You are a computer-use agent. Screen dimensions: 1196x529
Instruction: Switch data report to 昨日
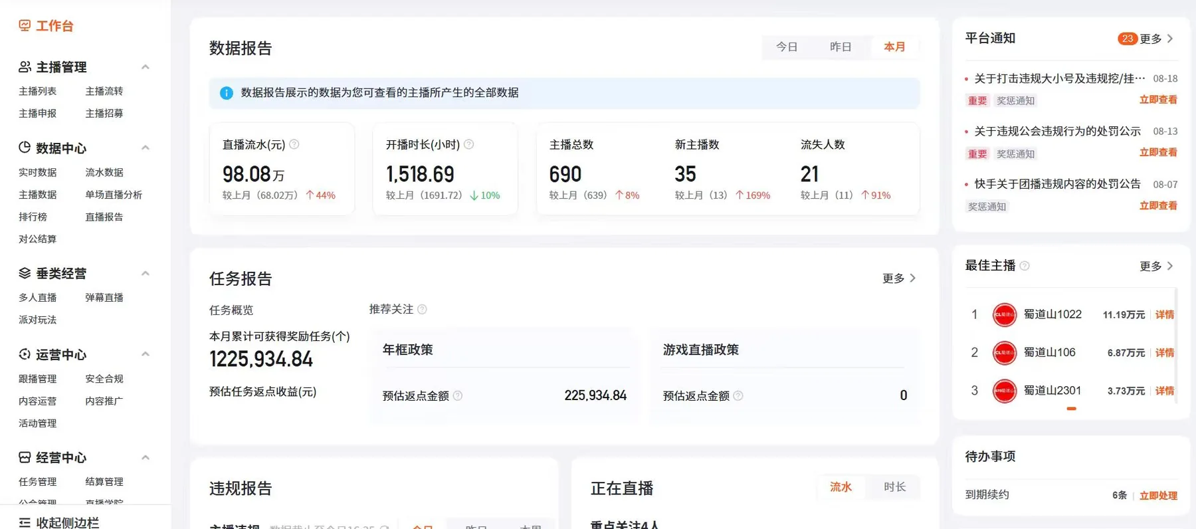click(841, 47)
